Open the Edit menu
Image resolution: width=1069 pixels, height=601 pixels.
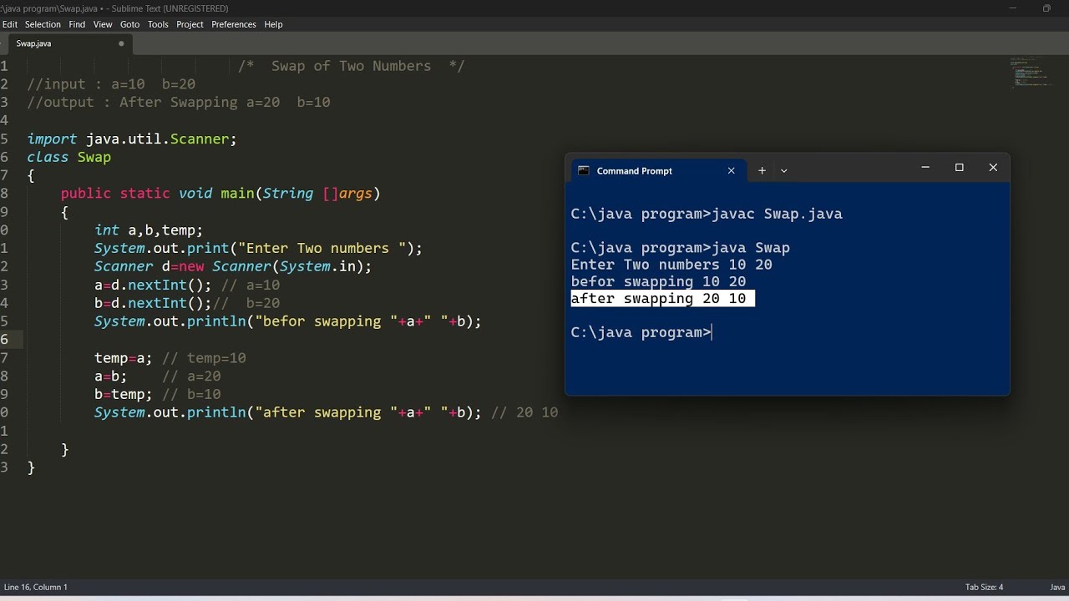[x=9, y=24]
